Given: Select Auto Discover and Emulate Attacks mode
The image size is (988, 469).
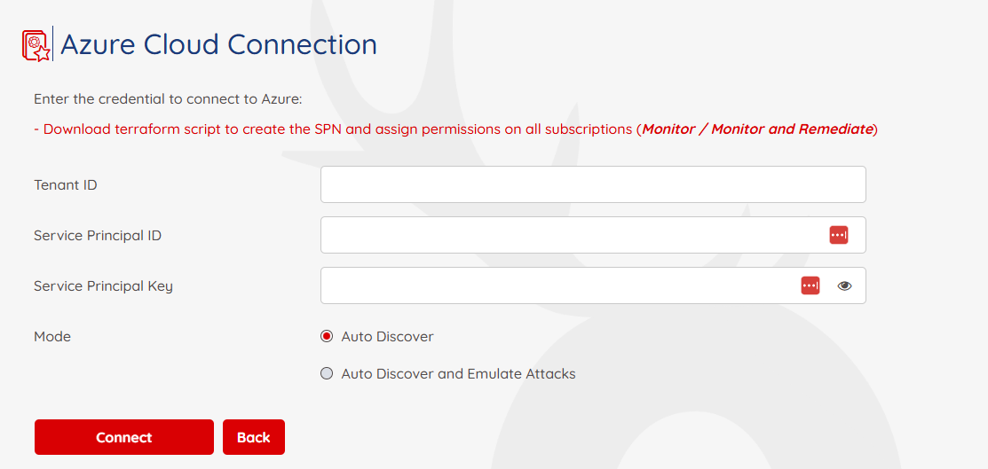Looking at the screenshot, I should click(327, 374).
